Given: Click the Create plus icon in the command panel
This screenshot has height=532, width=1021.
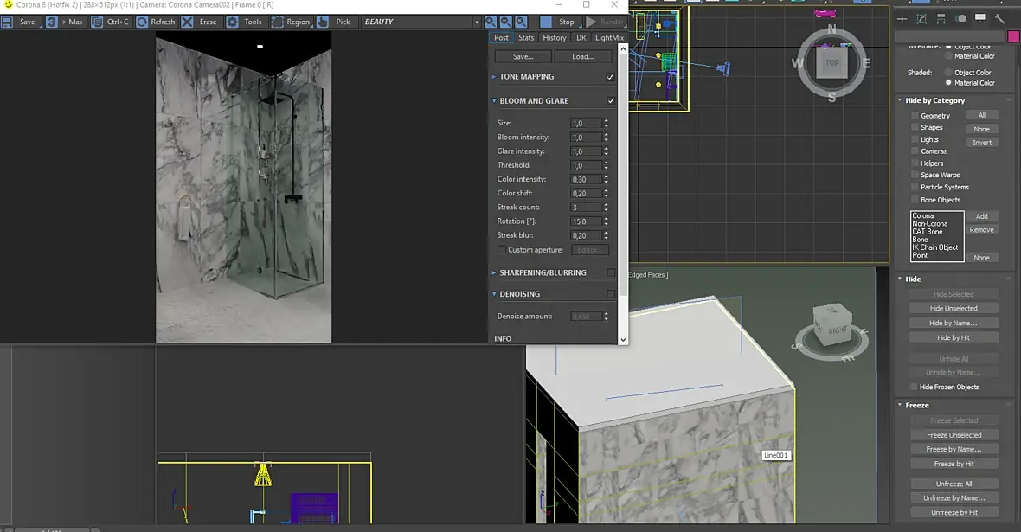Looking at the screenshot, I should pos(902,19).
